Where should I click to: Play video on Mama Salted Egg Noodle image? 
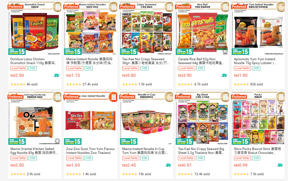tap(57, 141)
